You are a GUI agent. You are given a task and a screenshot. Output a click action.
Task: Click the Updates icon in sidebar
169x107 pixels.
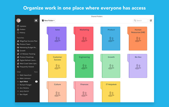coord(18,26)
